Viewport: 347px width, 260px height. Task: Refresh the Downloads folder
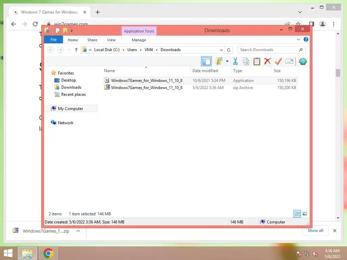pos(229,50)
